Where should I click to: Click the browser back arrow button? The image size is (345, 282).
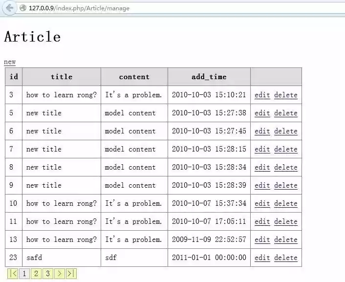pyautogui.click(x=9, y=8)
